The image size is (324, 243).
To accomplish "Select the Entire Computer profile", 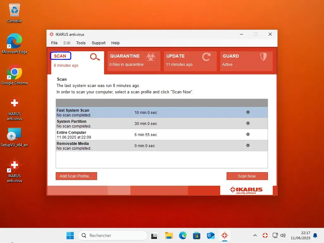I will click(162, 134).
